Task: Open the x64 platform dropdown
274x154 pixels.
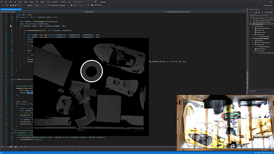Action: pos(41,5)
